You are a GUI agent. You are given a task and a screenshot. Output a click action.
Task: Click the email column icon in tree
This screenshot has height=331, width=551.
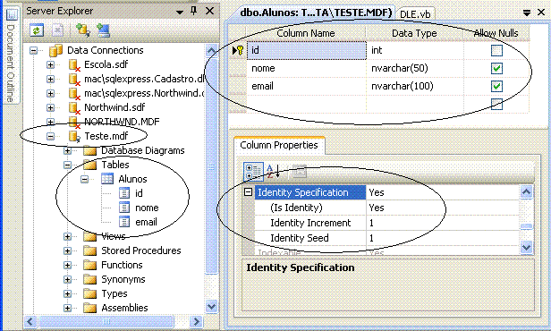(124, 222)
